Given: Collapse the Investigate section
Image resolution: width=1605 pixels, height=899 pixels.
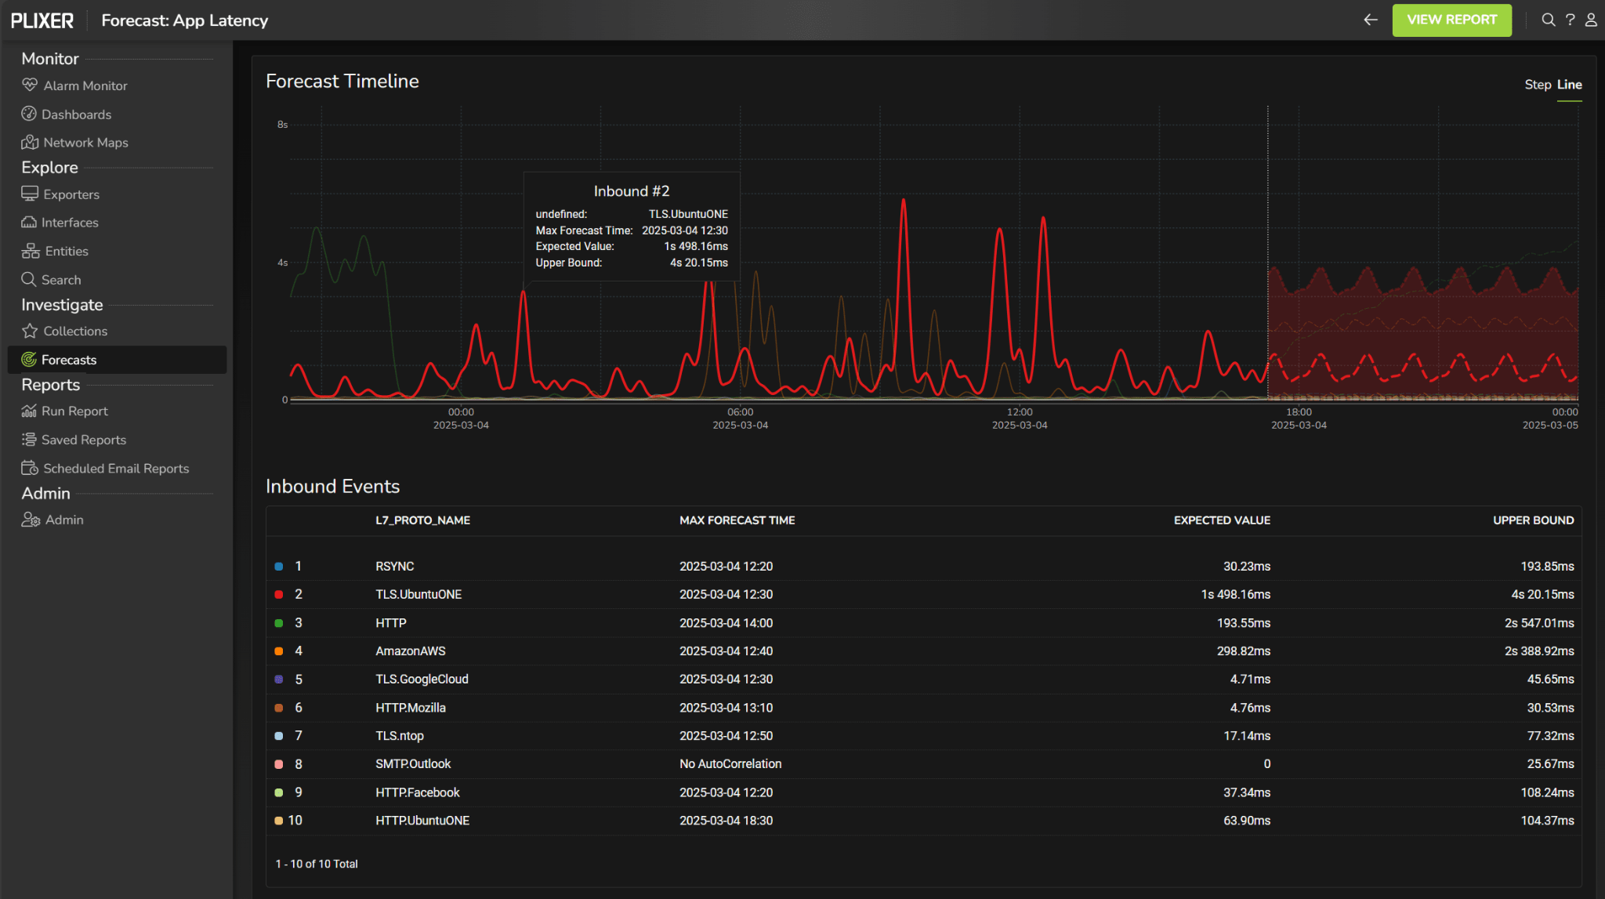Looking at the screenshot, I should [62, 305].
